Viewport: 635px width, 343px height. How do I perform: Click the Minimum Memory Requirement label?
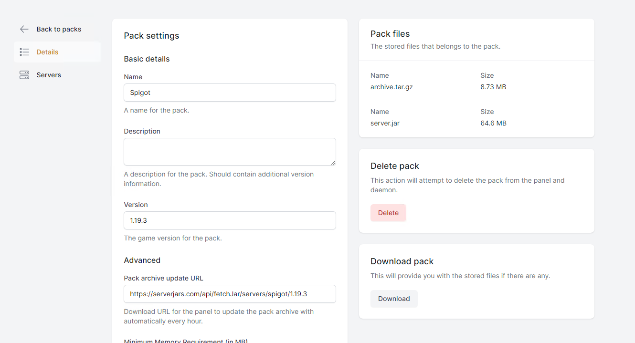[186, 341]
